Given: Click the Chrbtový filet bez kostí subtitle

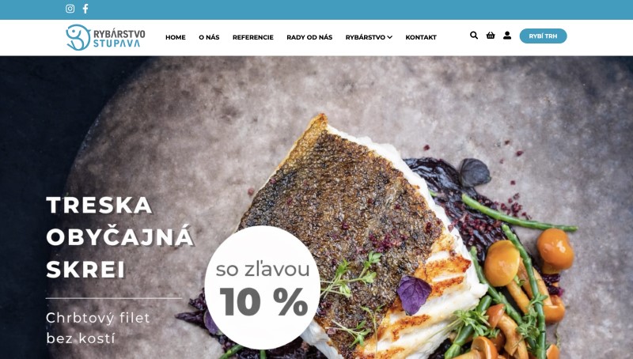Looking at the screenshot, I should coord(97,328).
